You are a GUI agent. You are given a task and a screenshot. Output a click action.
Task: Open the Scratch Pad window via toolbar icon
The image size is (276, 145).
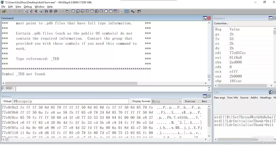(x=106, y=11)
